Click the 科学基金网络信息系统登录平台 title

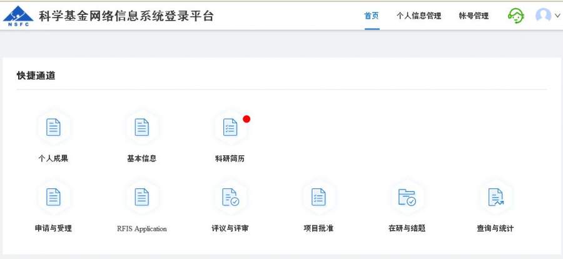[126, 16]
